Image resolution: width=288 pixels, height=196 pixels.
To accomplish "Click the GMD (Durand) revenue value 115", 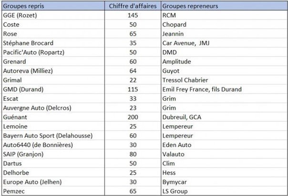I will pos(133,89).
